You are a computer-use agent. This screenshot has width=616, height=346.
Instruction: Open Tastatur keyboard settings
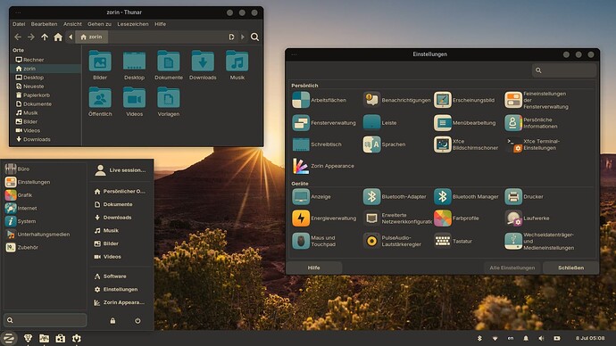442,241
